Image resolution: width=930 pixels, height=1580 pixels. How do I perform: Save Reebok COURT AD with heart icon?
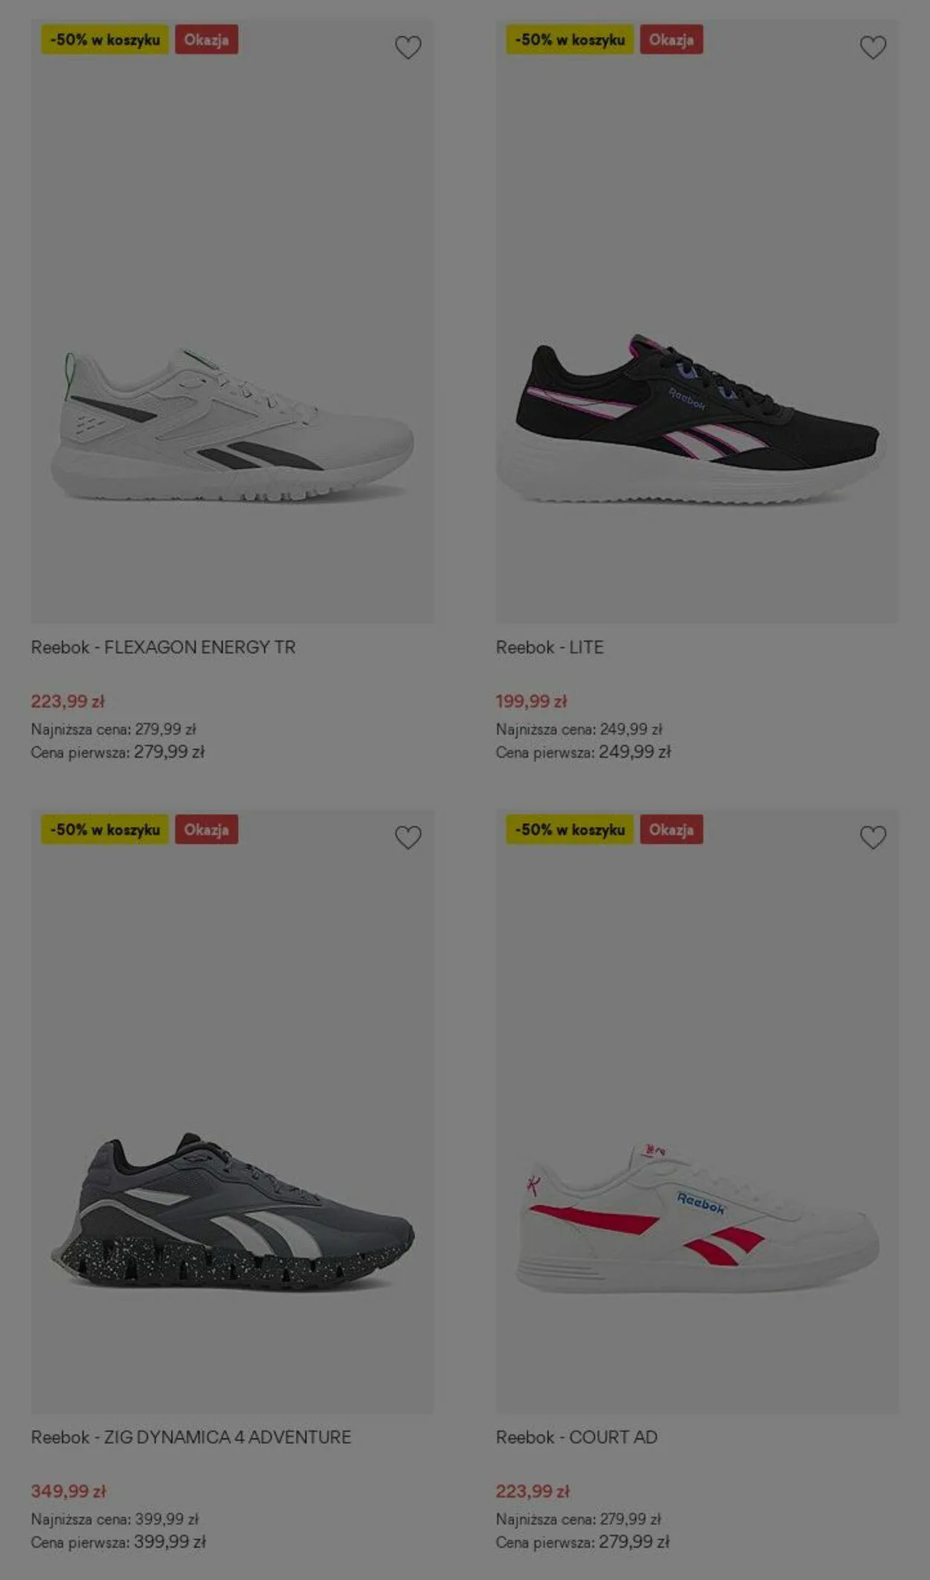click(x=873, y=837)
